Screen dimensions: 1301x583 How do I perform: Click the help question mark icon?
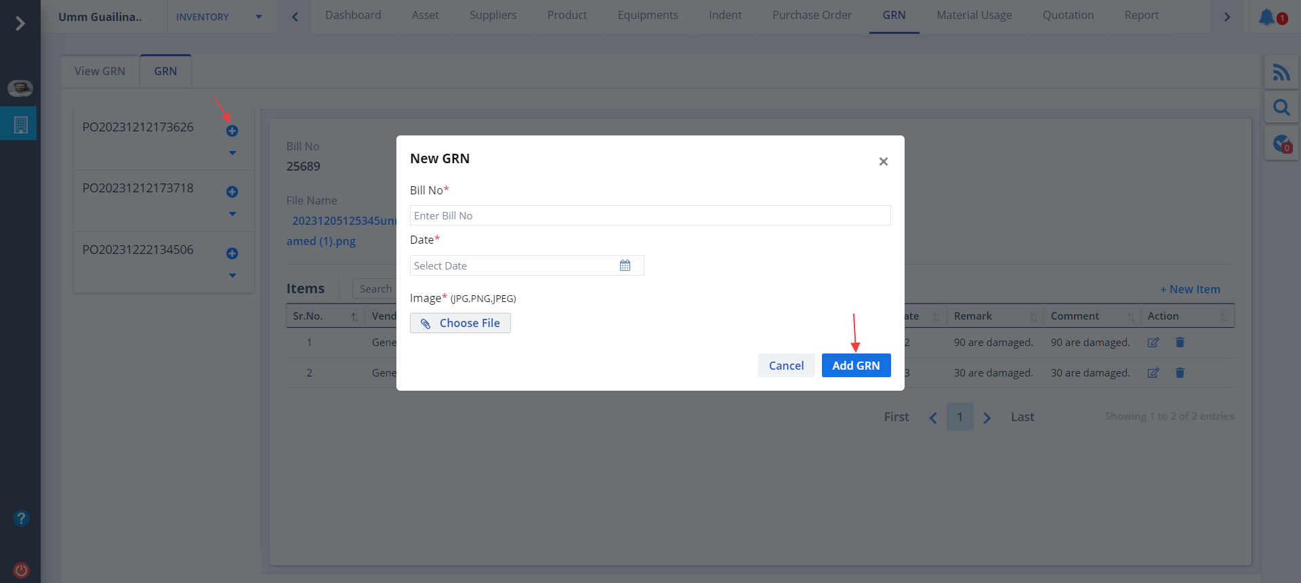tap(21, 519)
